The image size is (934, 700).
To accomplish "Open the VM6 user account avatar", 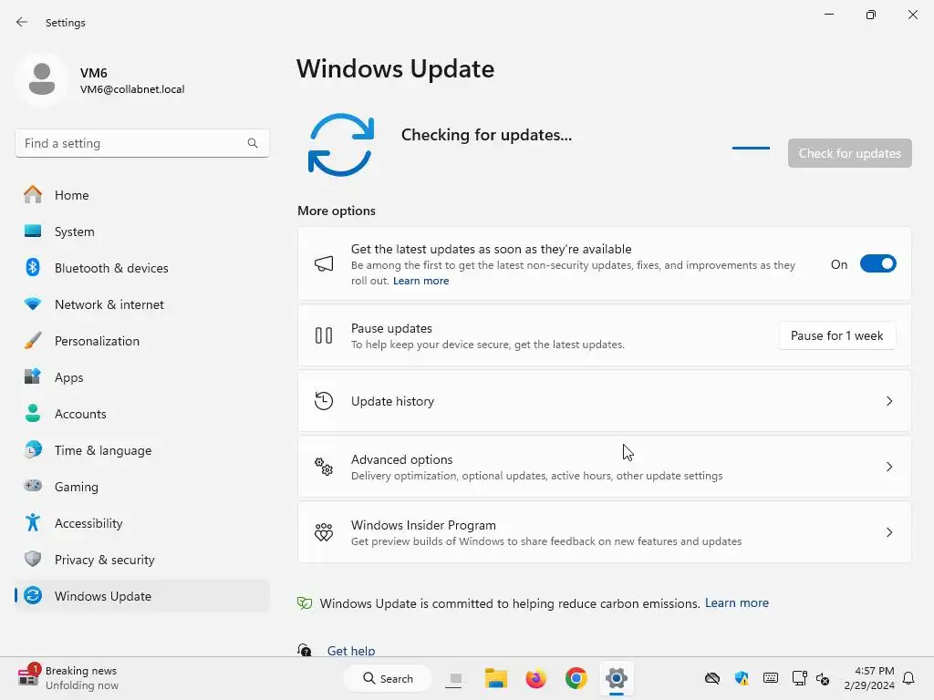I will click(x=42, y=79).
